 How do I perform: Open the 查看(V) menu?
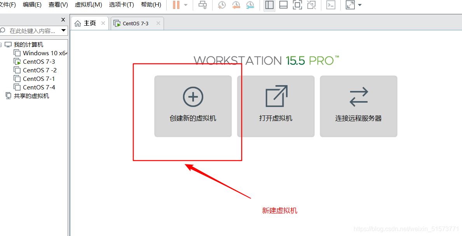coord(58,5)
